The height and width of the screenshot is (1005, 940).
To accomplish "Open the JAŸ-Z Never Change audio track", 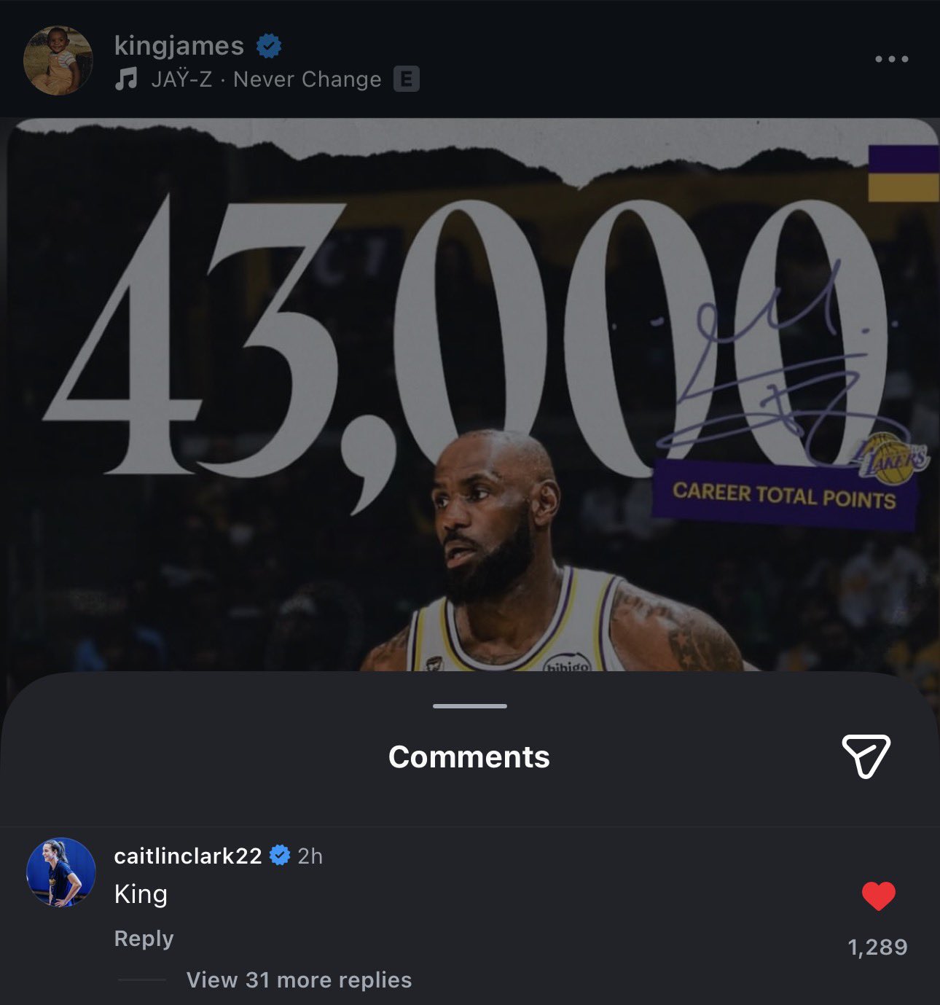I will coord(266,79).
